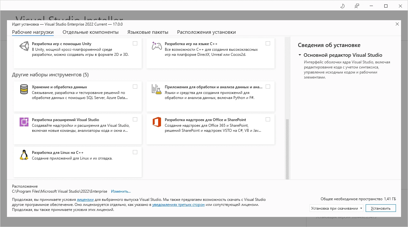Image resolution: width=408 pixels, height=227 pixels.
Task: Click the data science flask icon
Action: coord(157,89)
